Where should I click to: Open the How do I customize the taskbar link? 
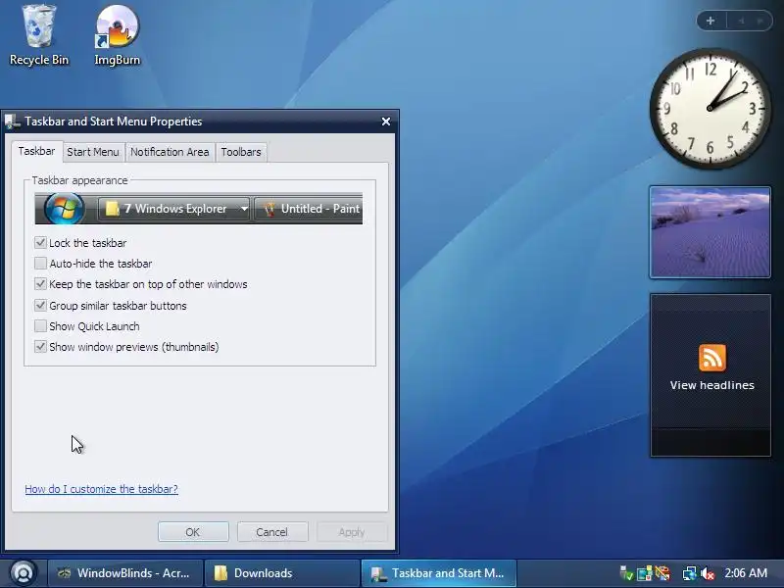[102, 489]
